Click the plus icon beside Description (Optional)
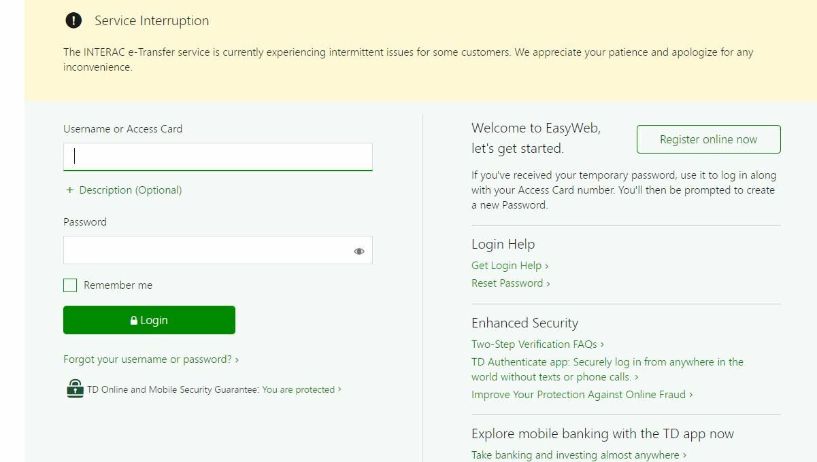 (x=69, y=190)
